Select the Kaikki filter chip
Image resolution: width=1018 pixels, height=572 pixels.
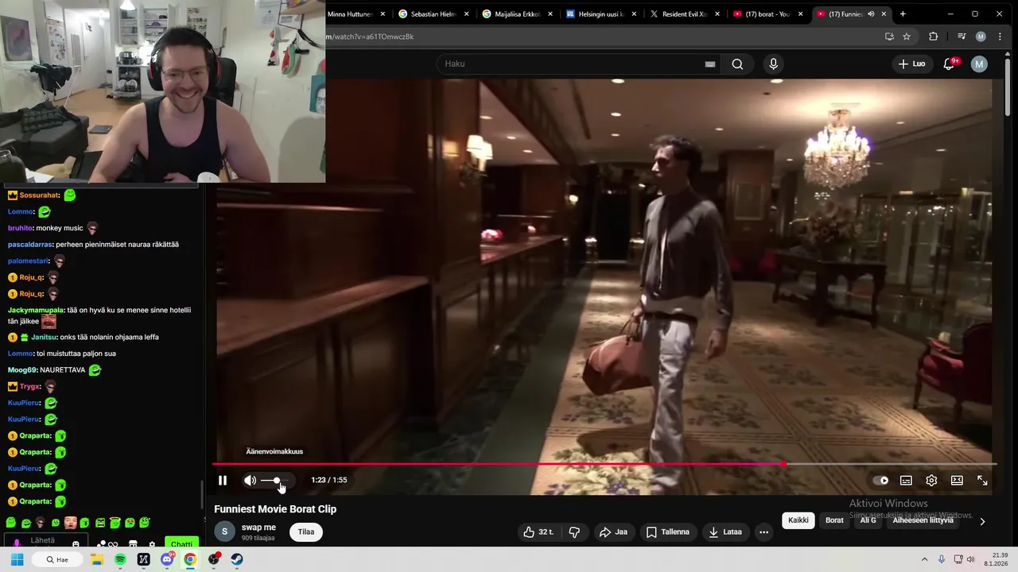coord(798,520)
